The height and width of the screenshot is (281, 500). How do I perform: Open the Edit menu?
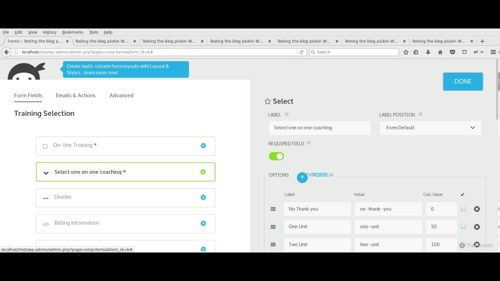18,32
